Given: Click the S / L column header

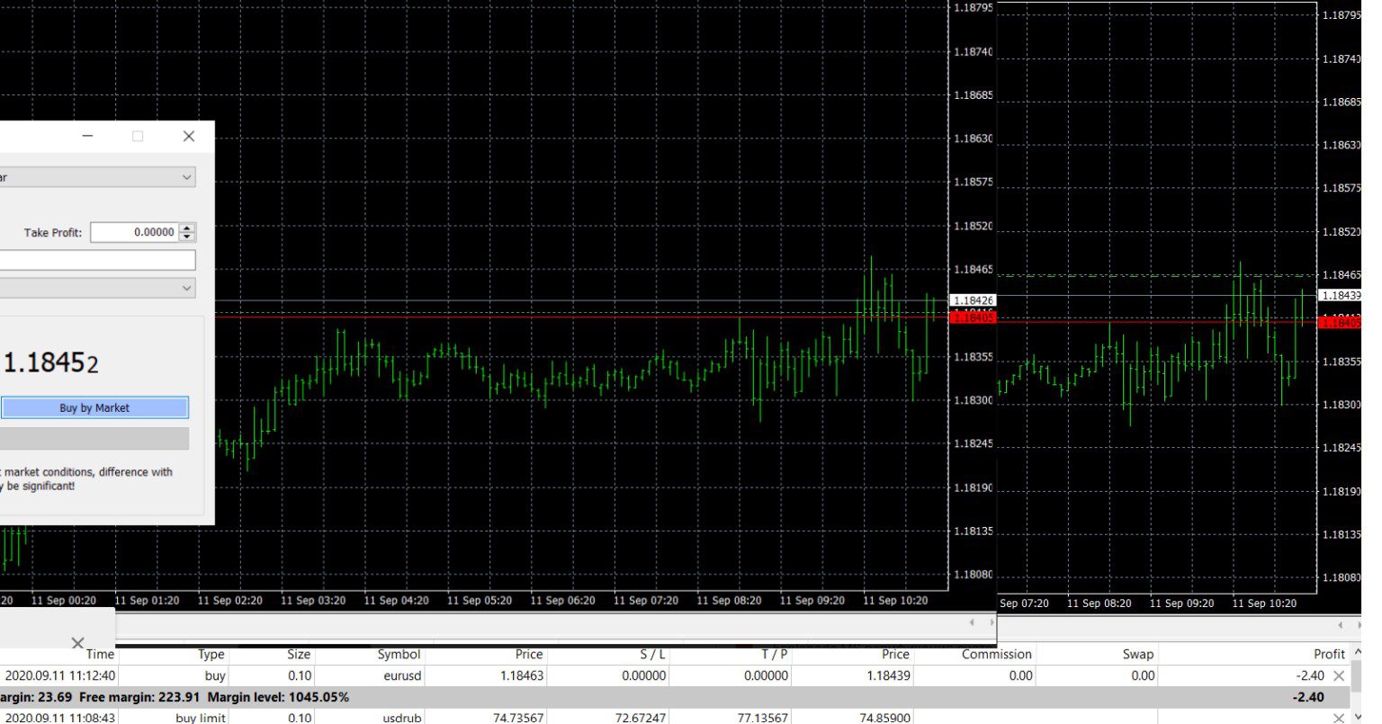Looking at the screenshot, I should click(652, 654).
